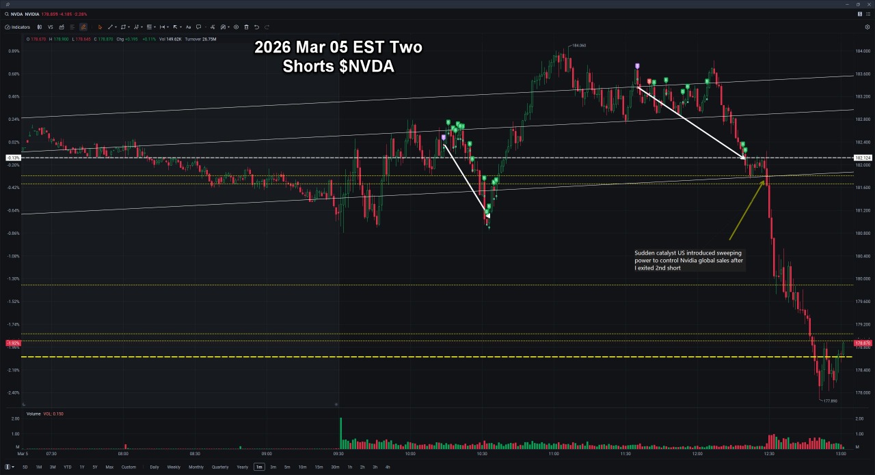Click the 177.890 low price label
This screenshot has width=875, height=475.
[830, 401]
